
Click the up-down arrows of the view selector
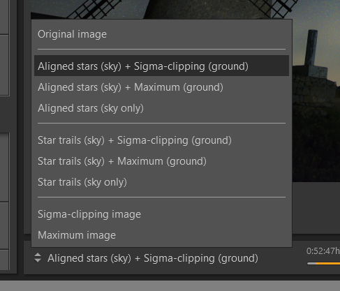38,258
